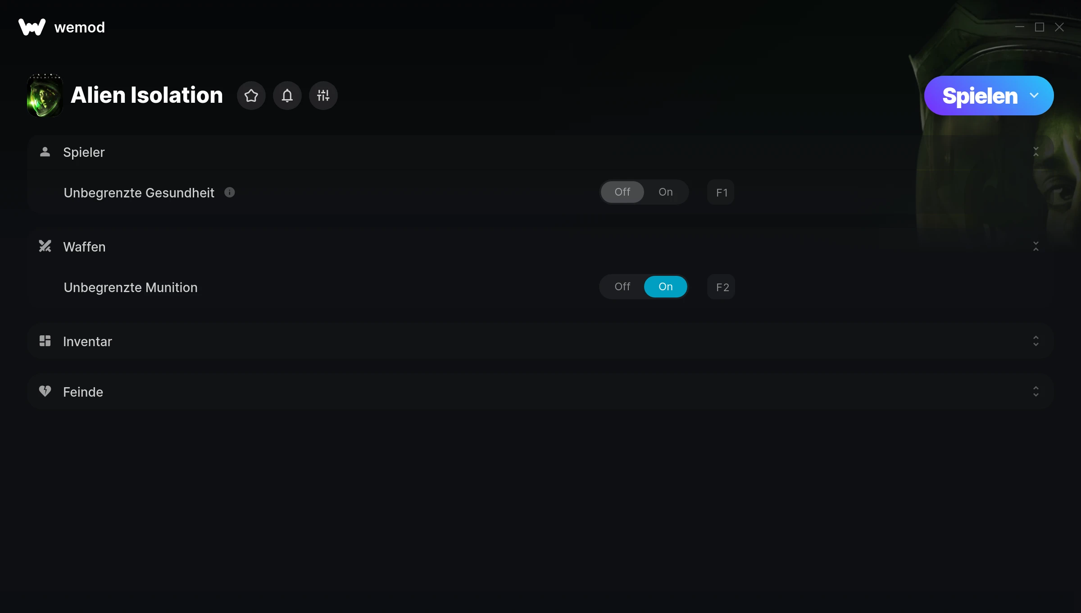This screenshot has width=1081, height=613.
Task: Collapse the Waffen section chevron
Action: [1036, 247]
